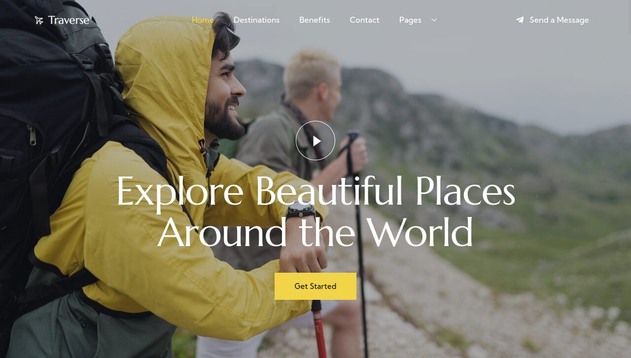Click the white triangle inside play circle

[317, 141]
